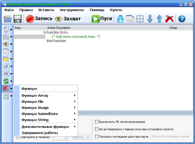Open the Файл menu

(9, 10)
